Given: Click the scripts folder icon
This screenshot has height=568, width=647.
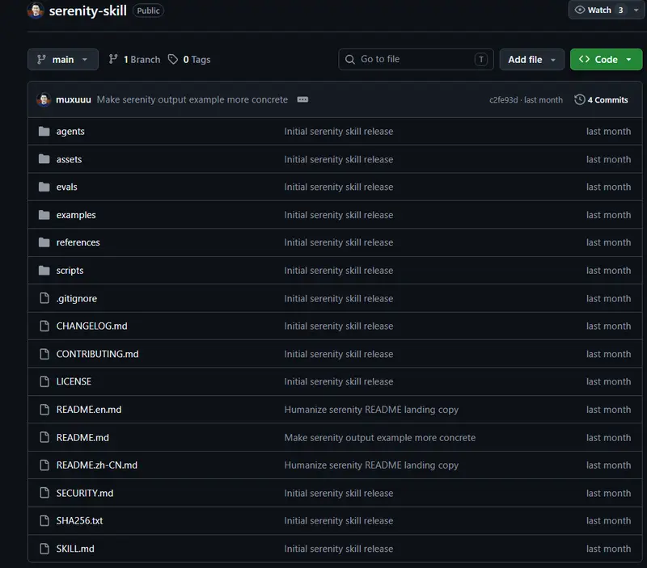Looking at the screenshot, I should coord(44,271).
